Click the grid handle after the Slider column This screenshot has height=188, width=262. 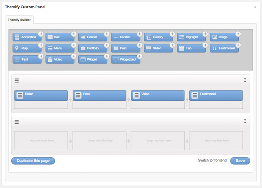(x=70, y=100)
